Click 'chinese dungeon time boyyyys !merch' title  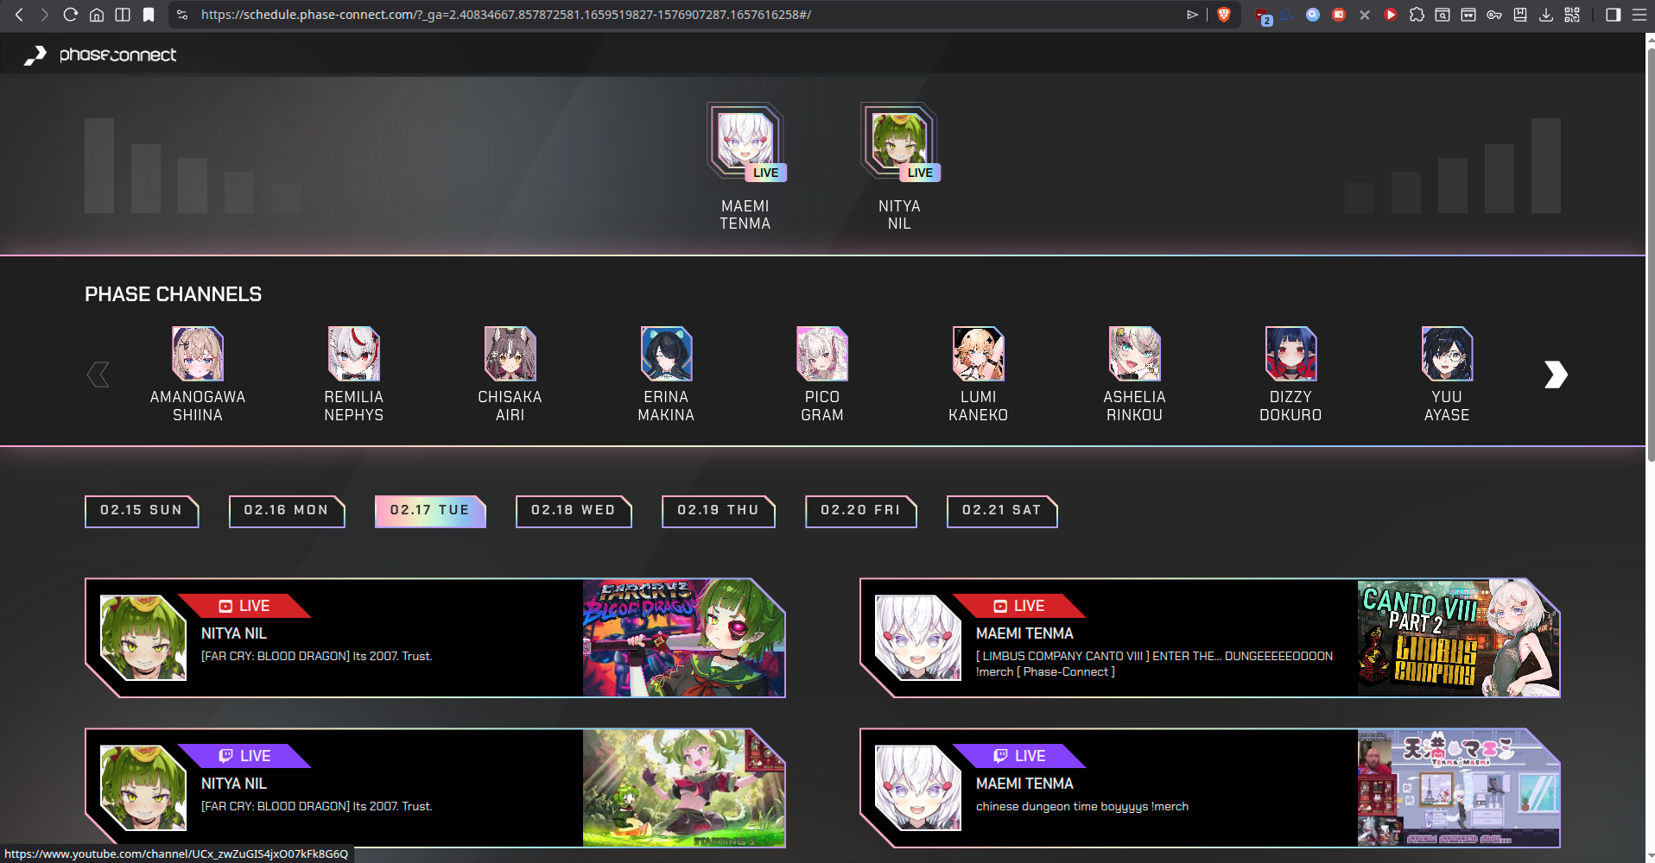coord(1082,807)
